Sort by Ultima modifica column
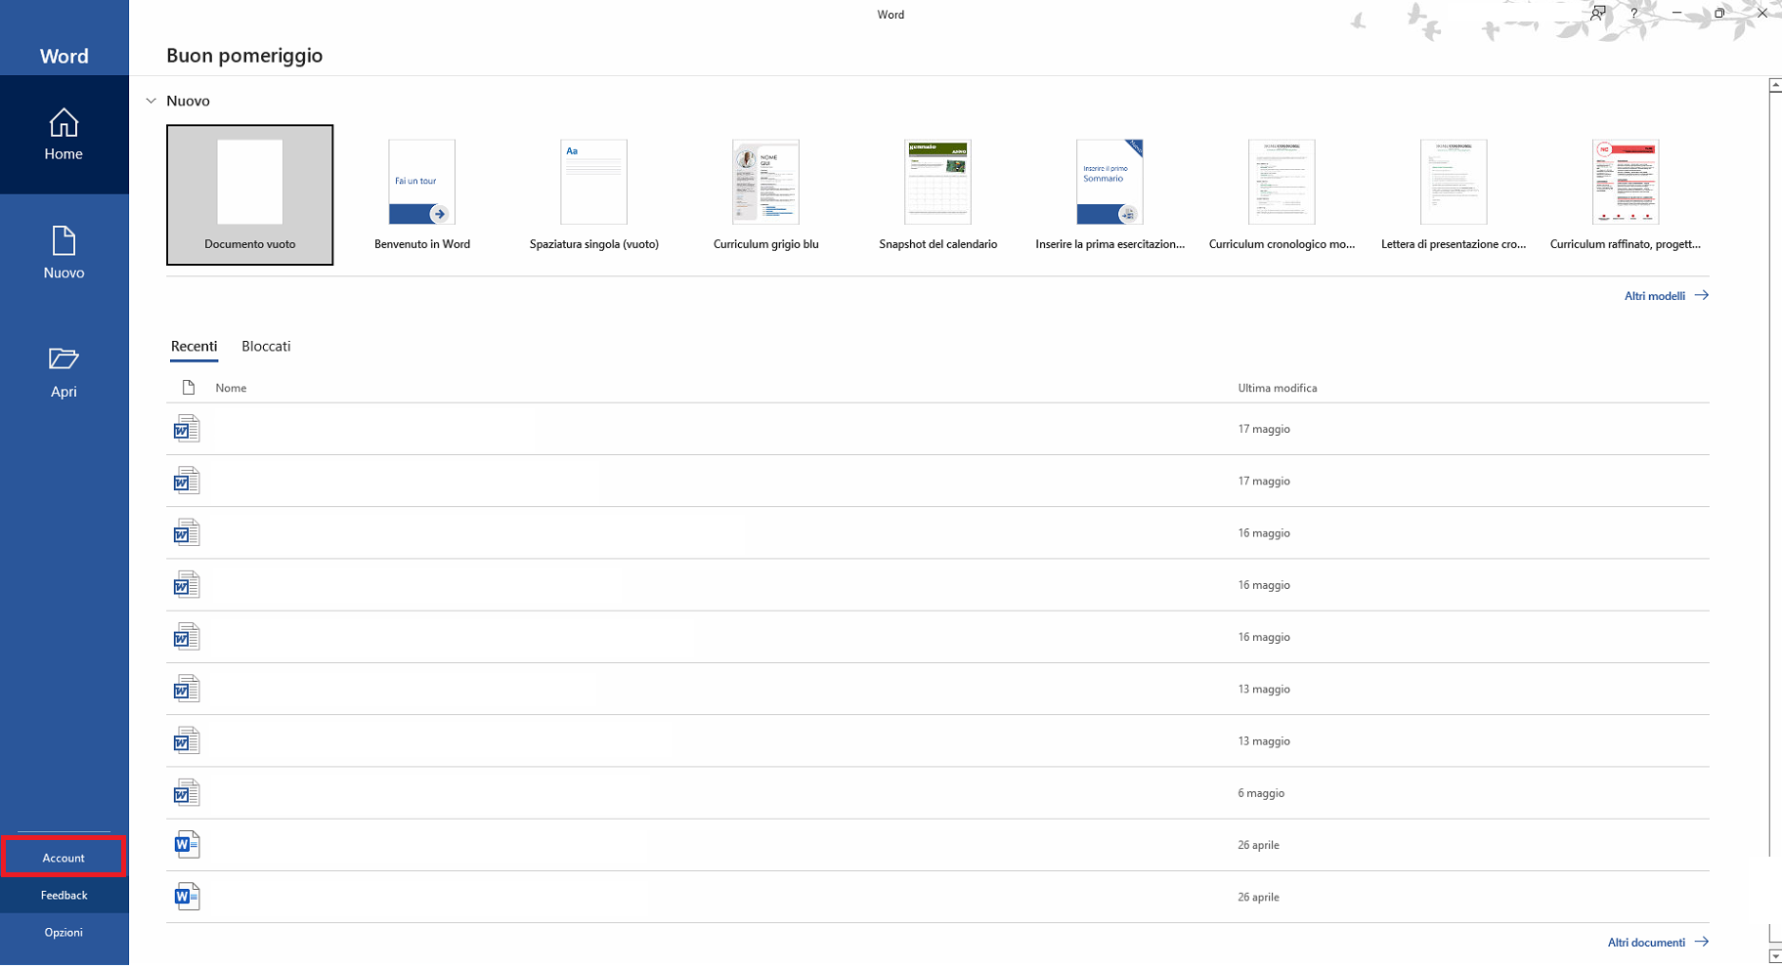The width and height of the screenshot is (1782, 968). (x=1277, y=388)
